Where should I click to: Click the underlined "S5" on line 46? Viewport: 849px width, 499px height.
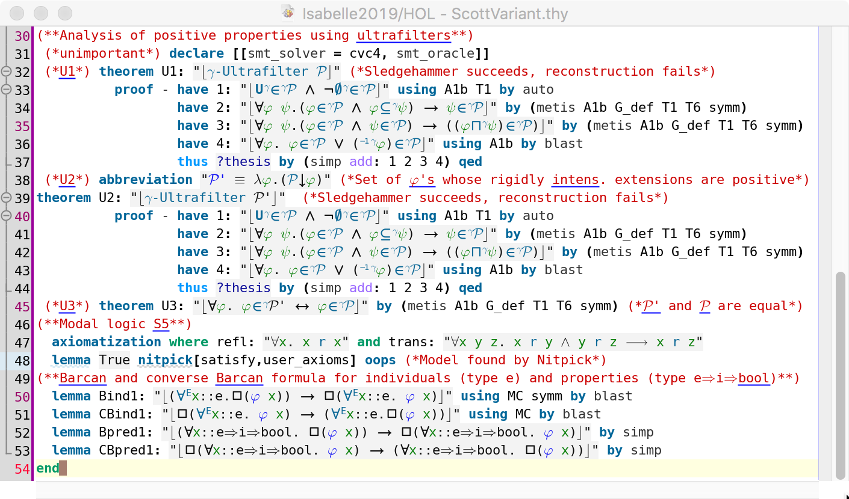tap(161, 324)
